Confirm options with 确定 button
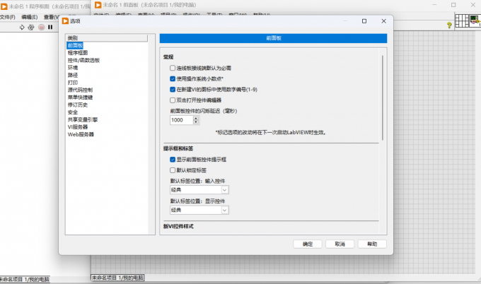The width and height of the screenshot is (481, 284). [x=308, y=244]
